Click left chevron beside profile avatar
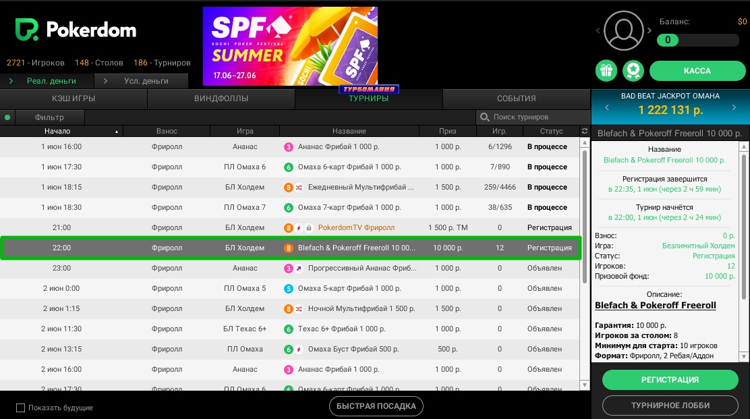Image resolution: width=750 pixels, height=419 pixels. tap(598, 30)
